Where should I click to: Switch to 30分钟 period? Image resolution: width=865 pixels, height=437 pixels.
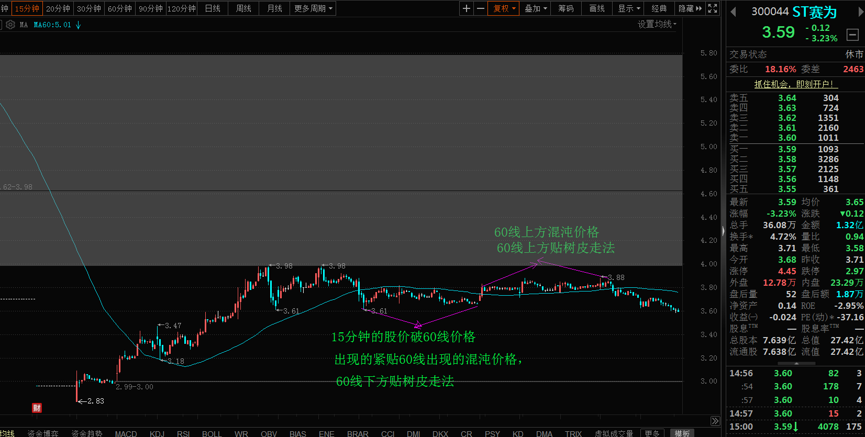(x=88, y=8)
